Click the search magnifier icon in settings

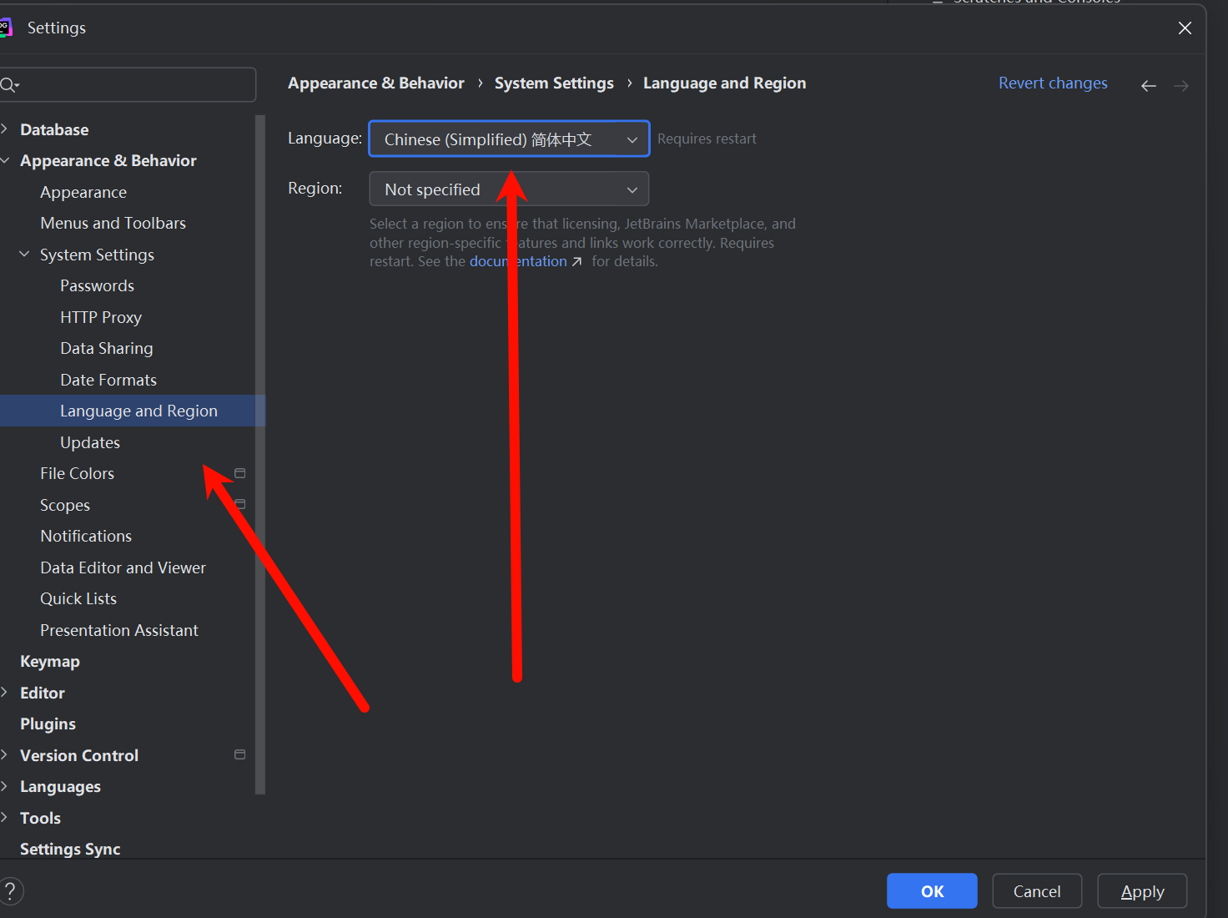tap(9, 85)
